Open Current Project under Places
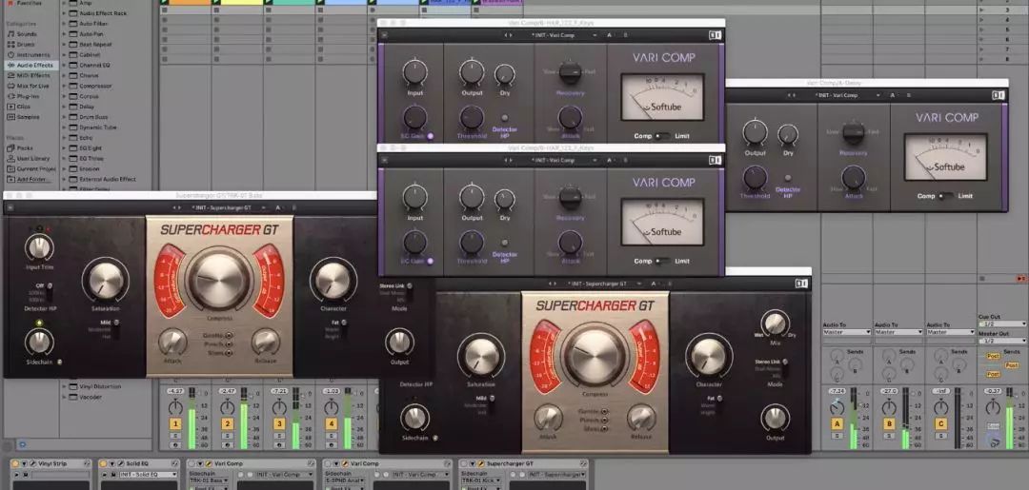 coord(32,168)
